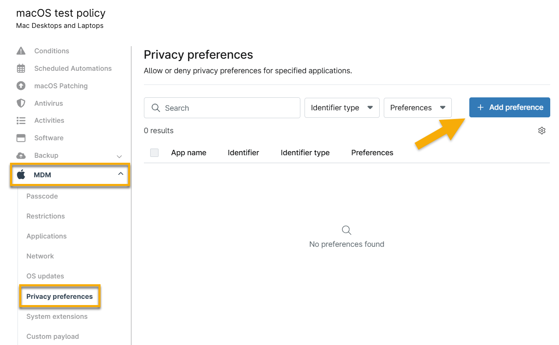Open the Preferences filter dropdown
The width and height of the screenshot is (559, 345).
pos(417,107)
